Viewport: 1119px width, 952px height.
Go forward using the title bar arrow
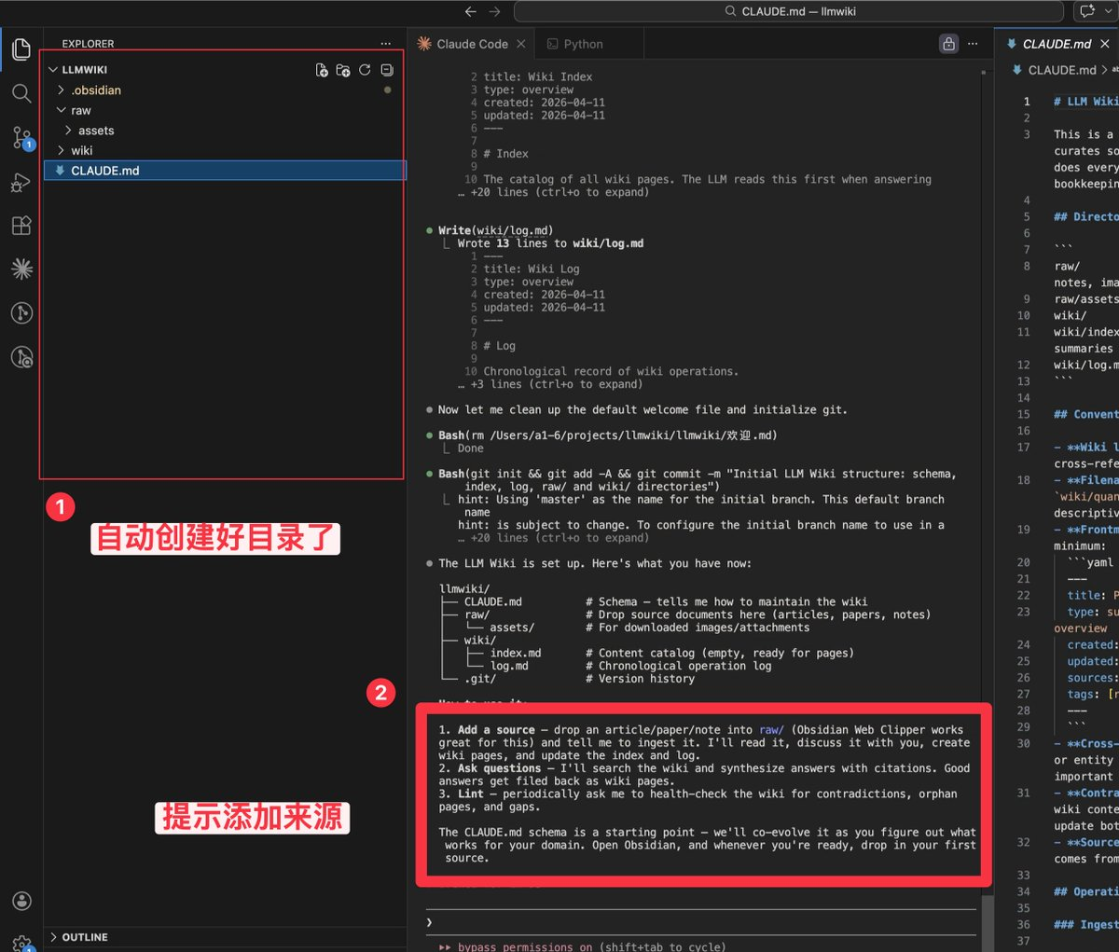495,11
